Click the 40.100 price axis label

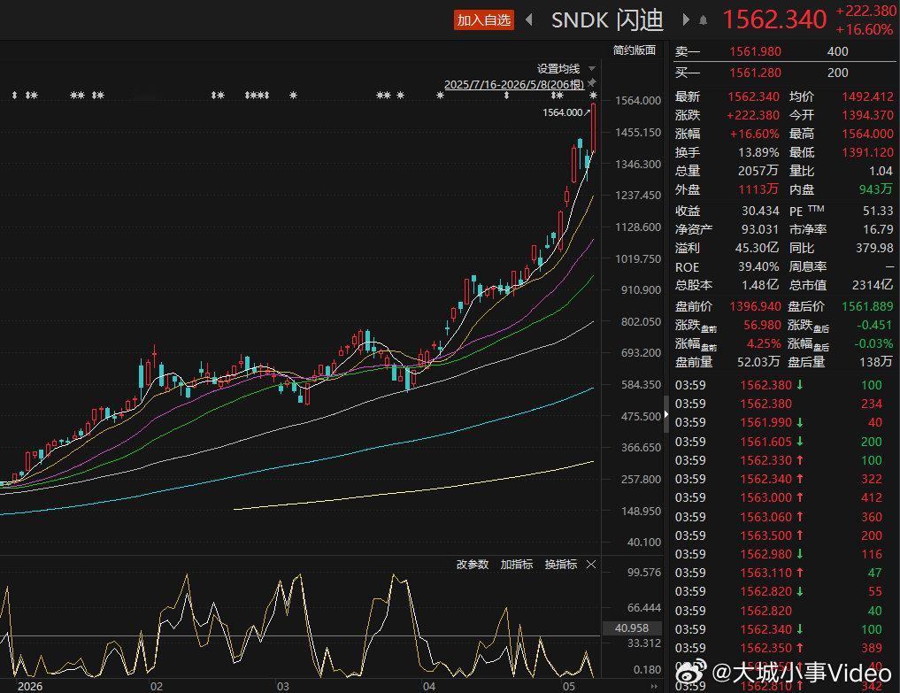click(643, 542)
